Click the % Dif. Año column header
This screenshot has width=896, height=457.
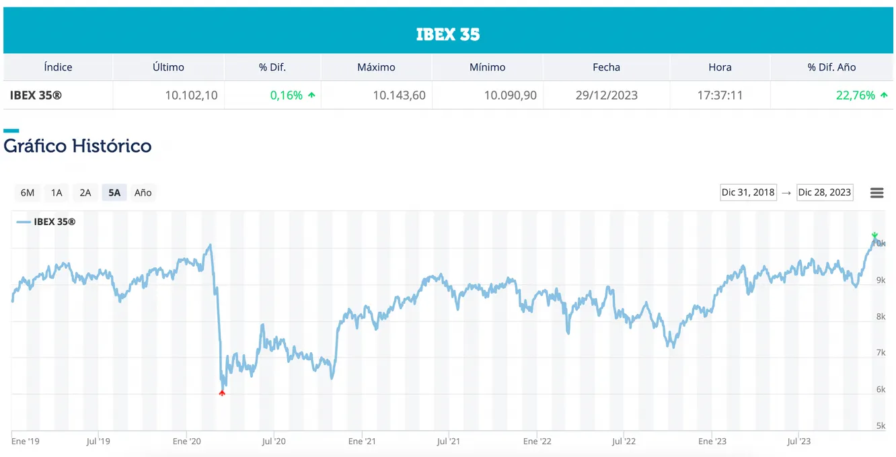[831, 67]
